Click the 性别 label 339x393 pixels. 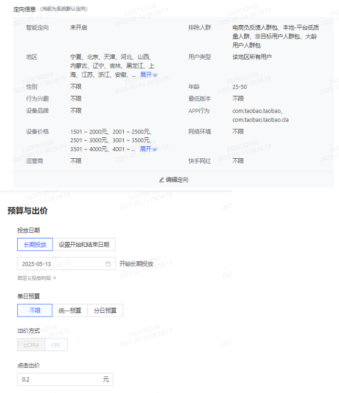(x=31, y=87)
